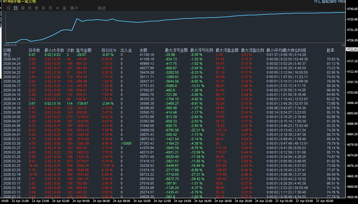
Task: Click the 3664.34 profit amount
Action: 82,166
